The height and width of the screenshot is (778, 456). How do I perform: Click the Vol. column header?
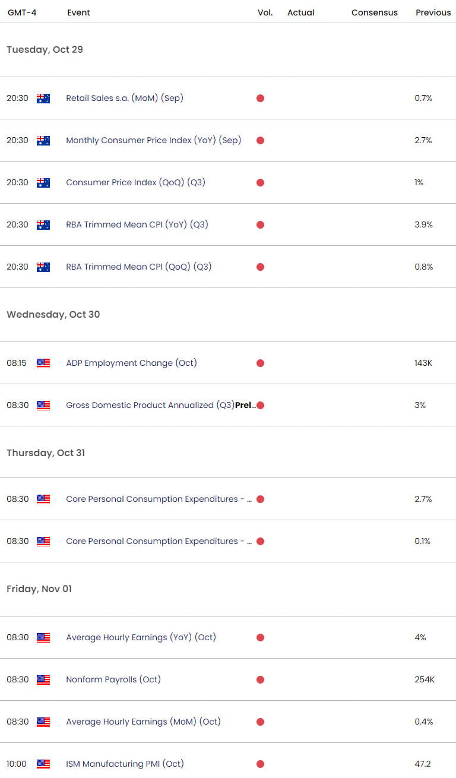[265, 12]
